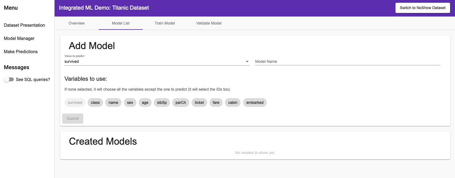This screenshot has height=178, width=455.
Task: Click the Submit button
Action: coord(73,118)
